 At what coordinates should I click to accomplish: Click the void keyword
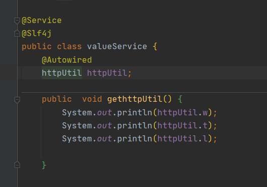click(92, 99)
